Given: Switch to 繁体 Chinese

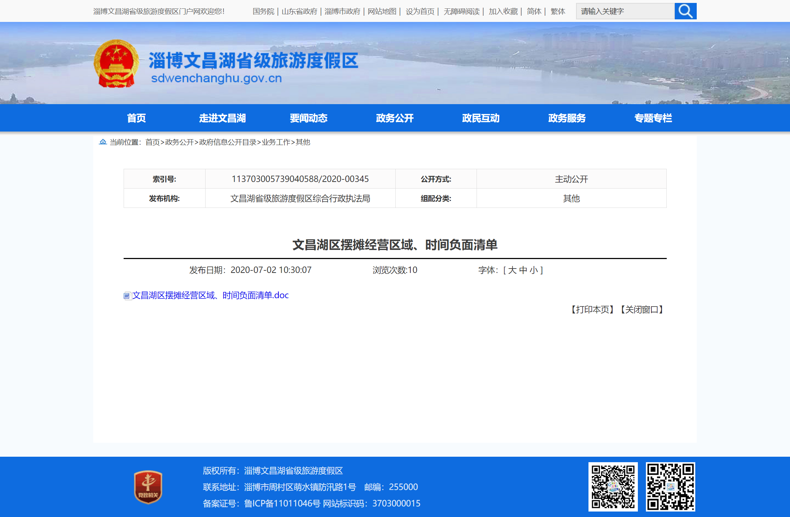Looking at the screenshot, I should pyautogui.click(x=558, y=11).
